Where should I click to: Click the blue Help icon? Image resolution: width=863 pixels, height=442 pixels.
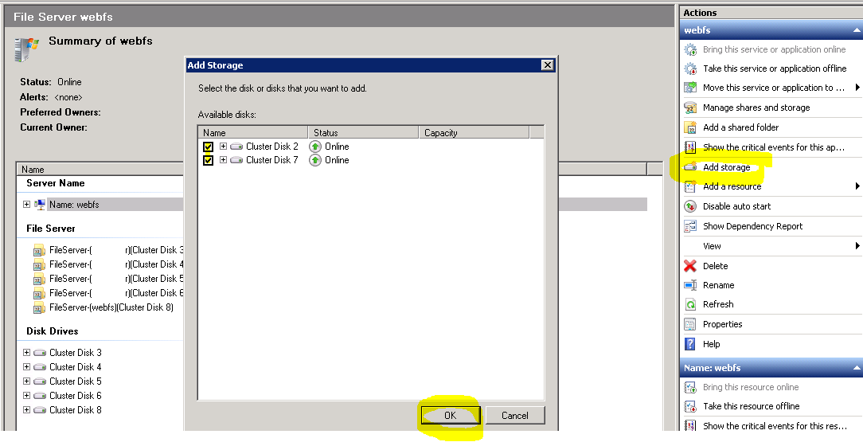point(690,344)
